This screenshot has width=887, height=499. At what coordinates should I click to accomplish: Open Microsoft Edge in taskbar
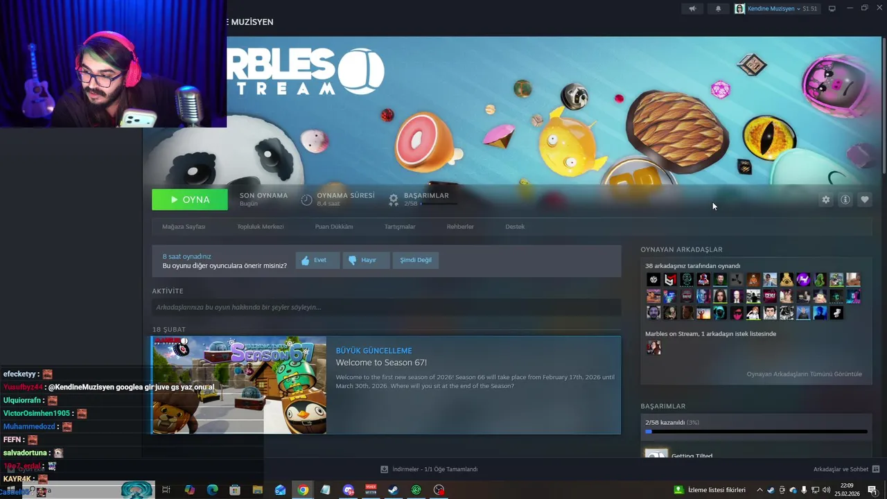tap(212, 490)
